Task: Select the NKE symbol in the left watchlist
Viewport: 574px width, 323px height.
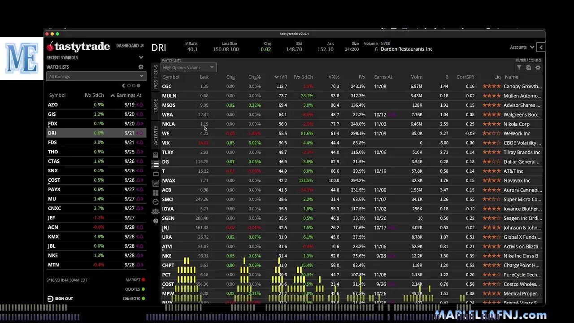Action: click(x=53, y=255)
